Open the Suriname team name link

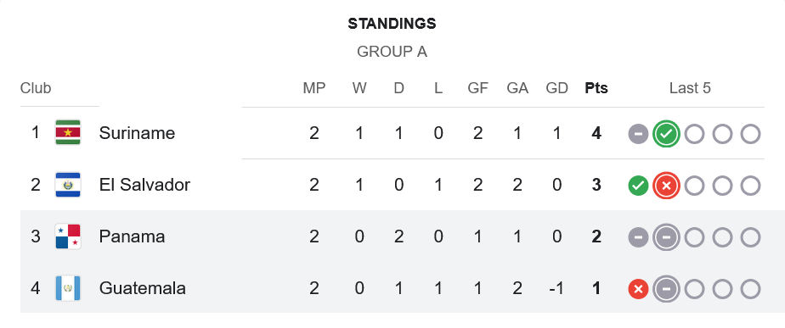[137, 133]
